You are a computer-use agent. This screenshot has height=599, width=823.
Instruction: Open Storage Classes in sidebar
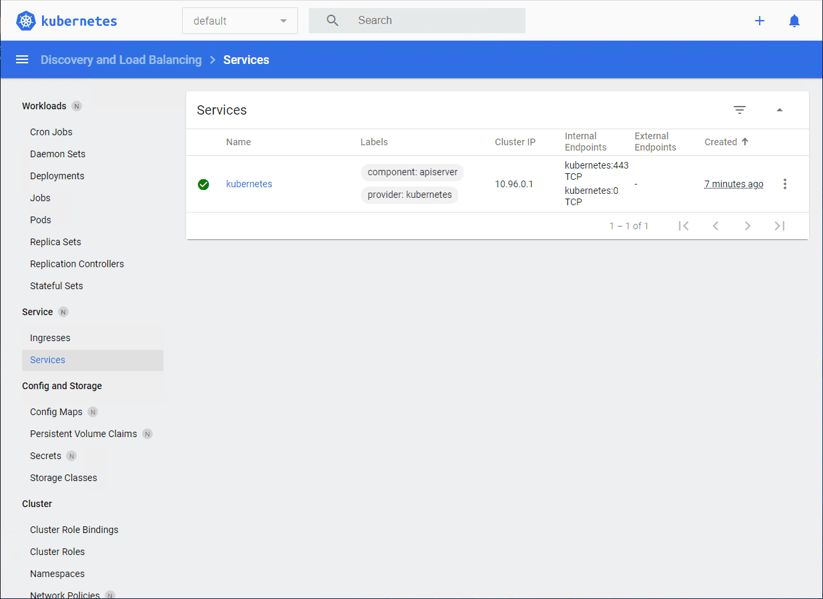tap(63, 478)
